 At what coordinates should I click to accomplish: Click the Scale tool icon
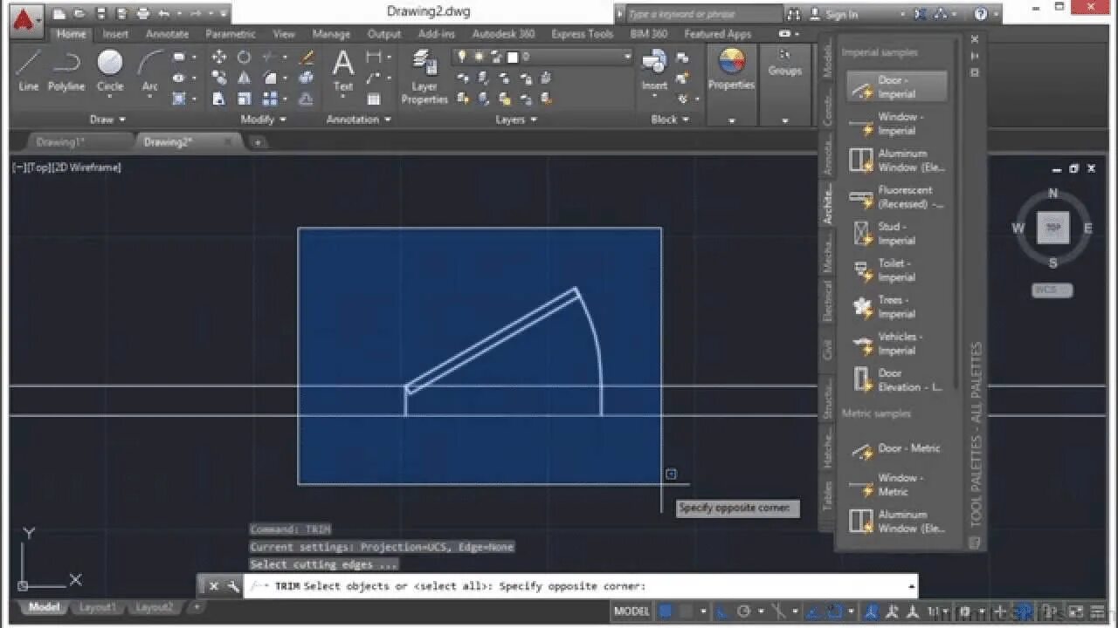click(245, 99)
